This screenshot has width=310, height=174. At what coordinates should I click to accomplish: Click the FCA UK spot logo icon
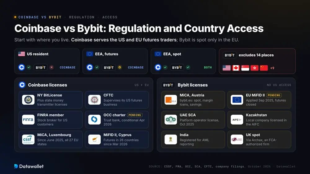pyautogui.click(x=237, y=139)
